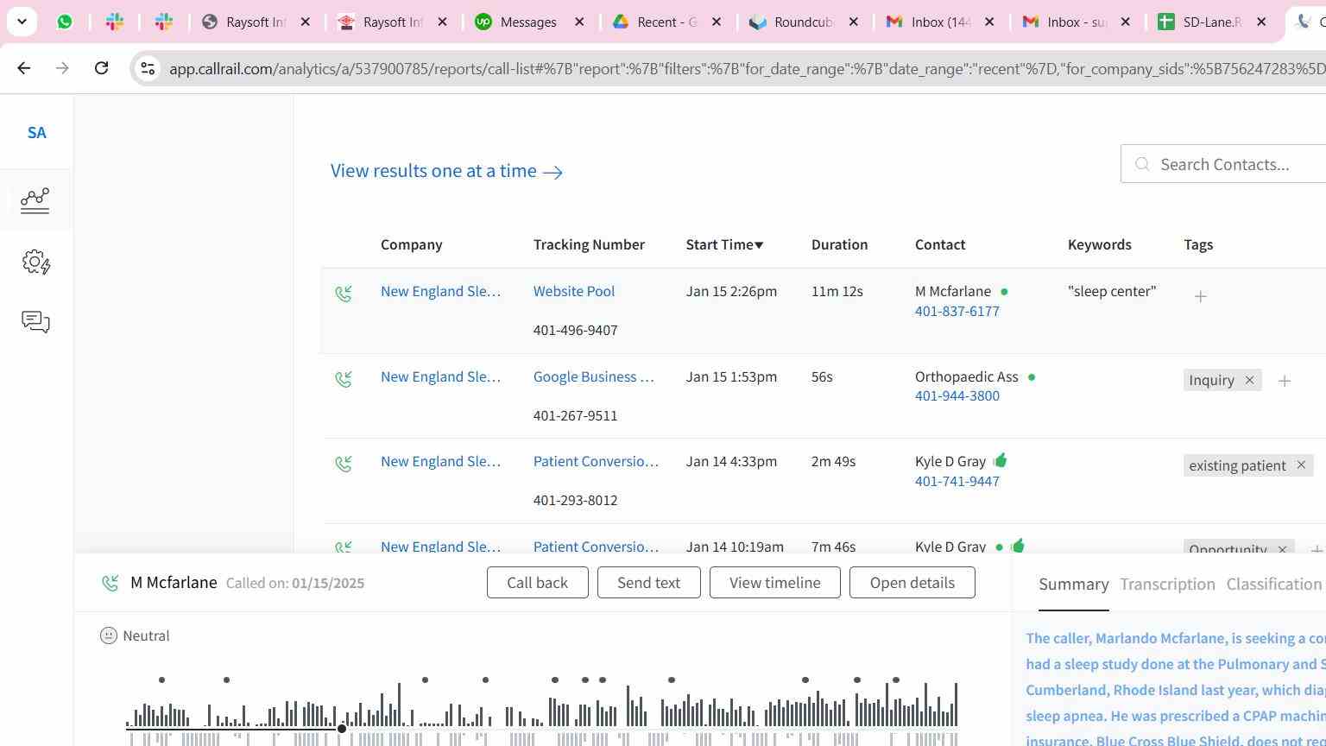
Task: Click the inbound call icon for Jan 15 1:53pm row
Action: pyautogui.click(x=344, y=379)
